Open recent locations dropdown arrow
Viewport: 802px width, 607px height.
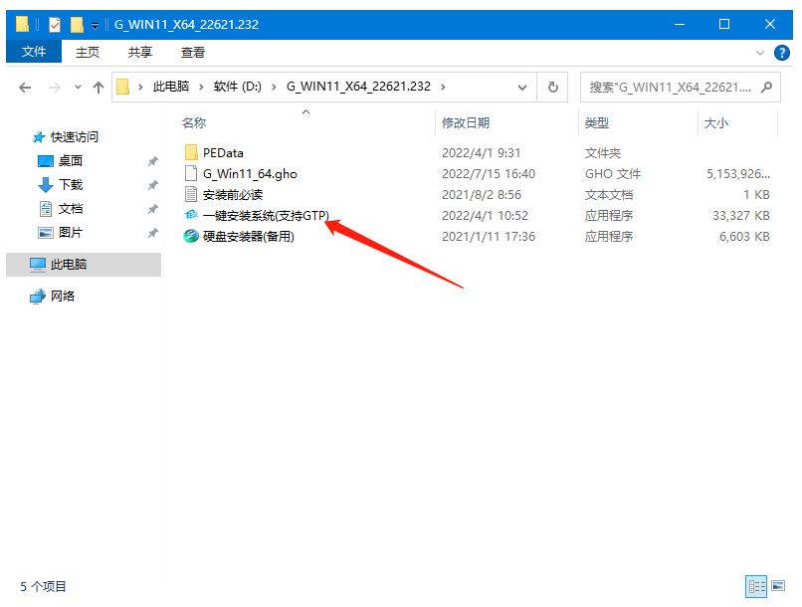(78, 88)
